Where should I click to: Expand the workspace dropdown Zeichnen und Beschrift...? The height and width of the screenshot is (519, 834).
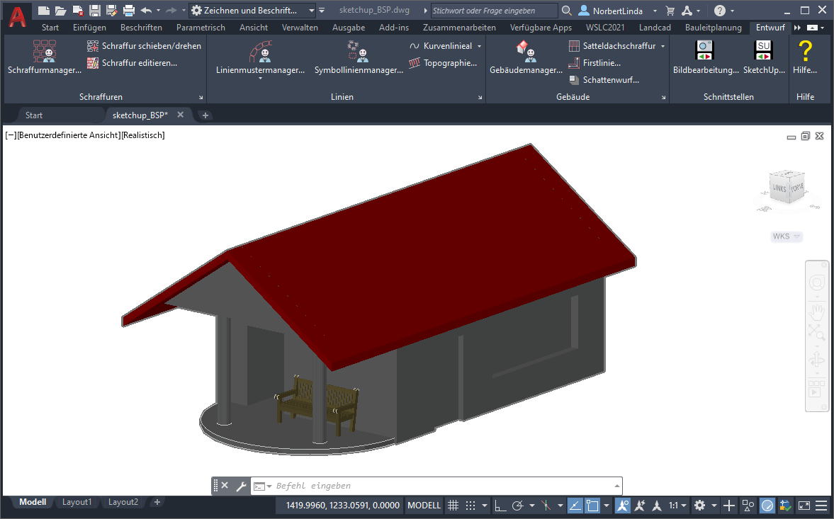click(x=311, y=11)
